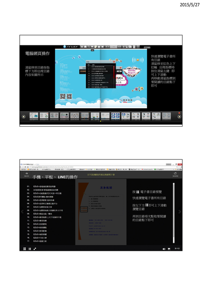Close the table of contents popup
Image resolution: width=202 pixels, height=286 pixels.
click(x=114, y=62)
